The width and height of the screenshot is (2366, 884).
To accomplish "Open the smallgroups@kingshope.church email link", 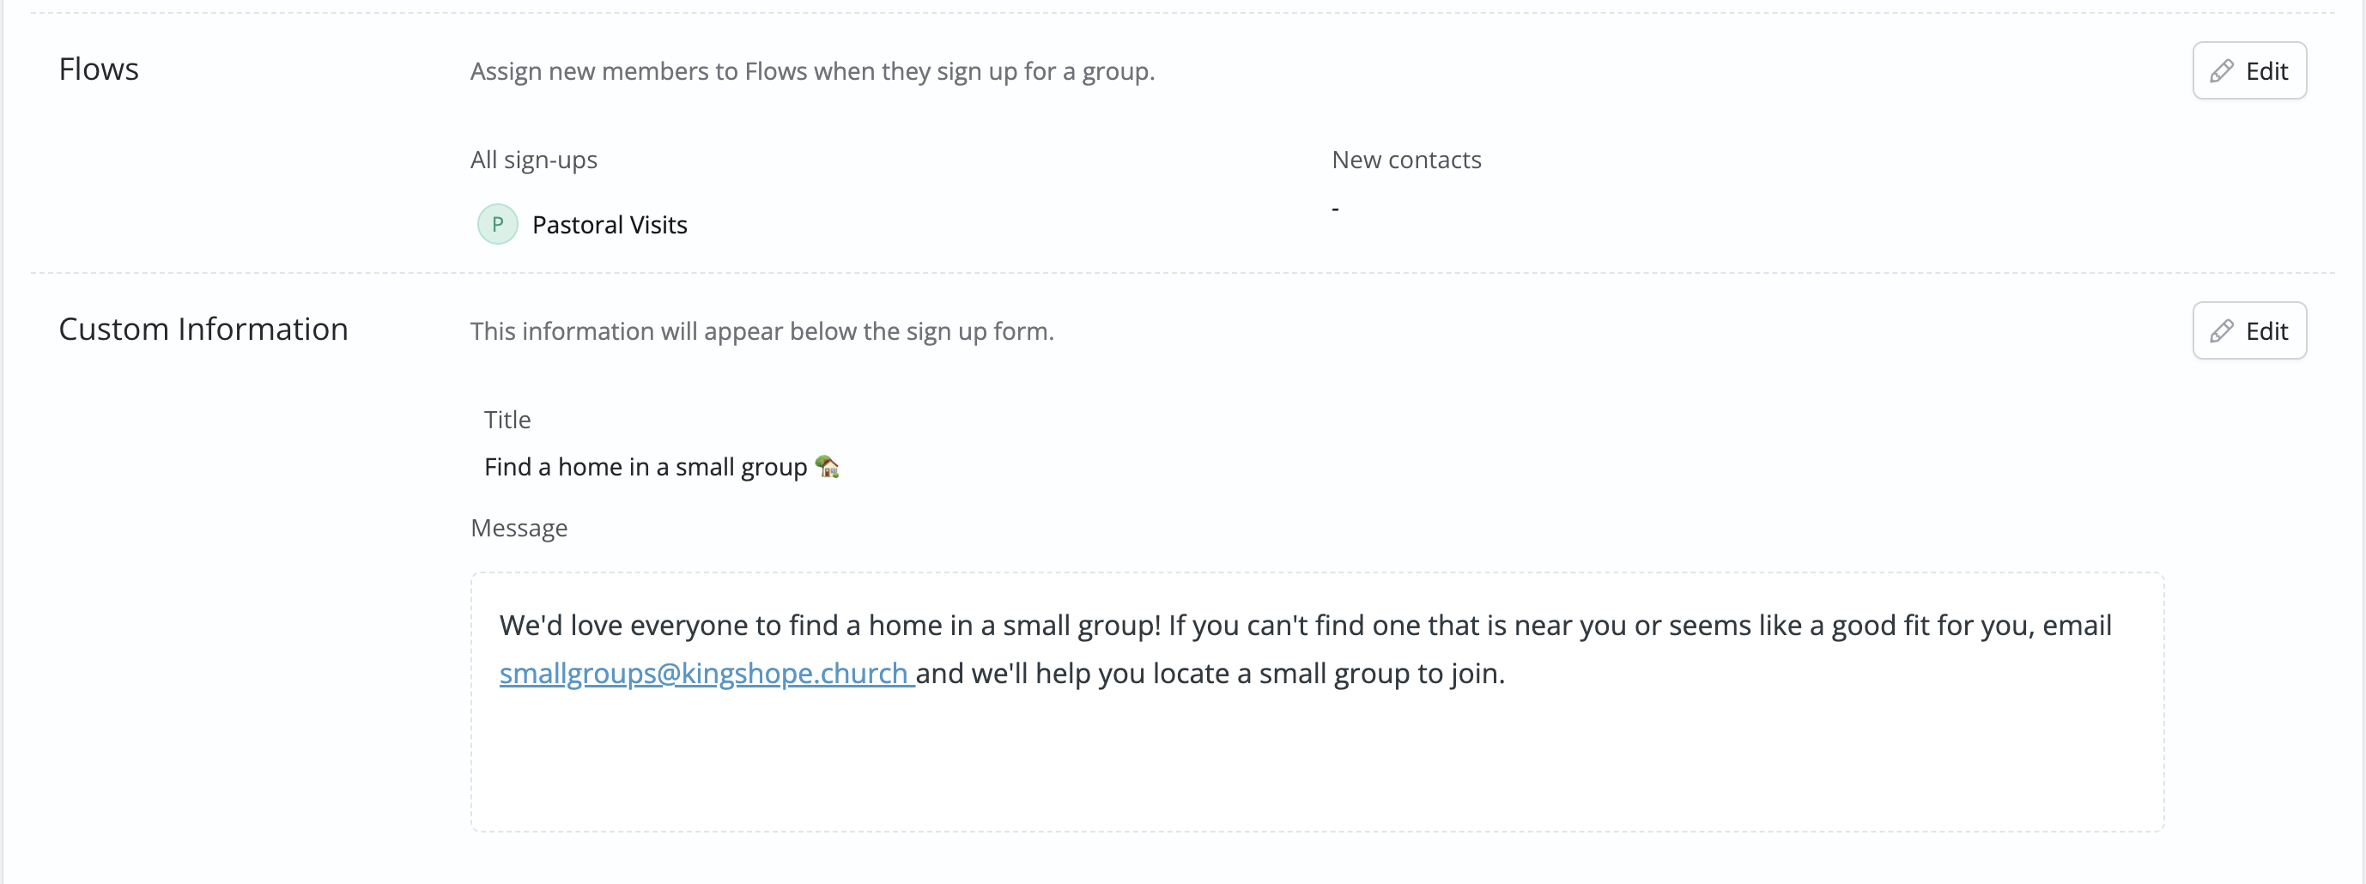I will pos(706,673).
